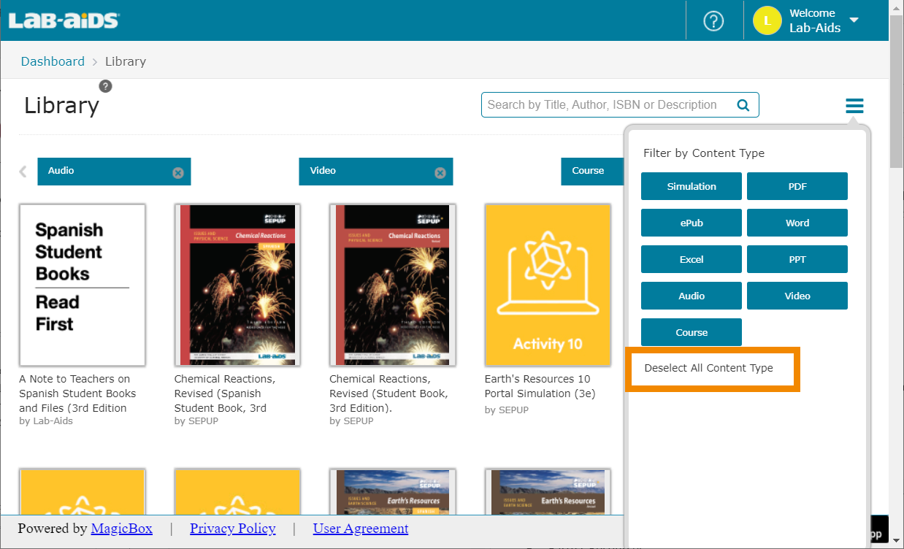Toggle the PDF content type filter
Screen dimensions: 904x549
coord(797,186)
